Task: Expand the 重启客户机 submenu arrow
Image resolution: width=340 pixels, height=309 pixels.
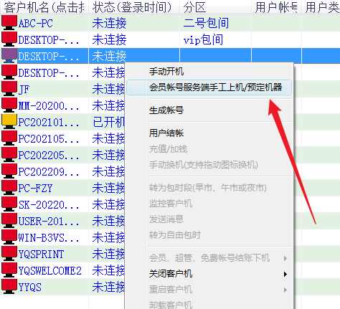Action: point(285,290)
